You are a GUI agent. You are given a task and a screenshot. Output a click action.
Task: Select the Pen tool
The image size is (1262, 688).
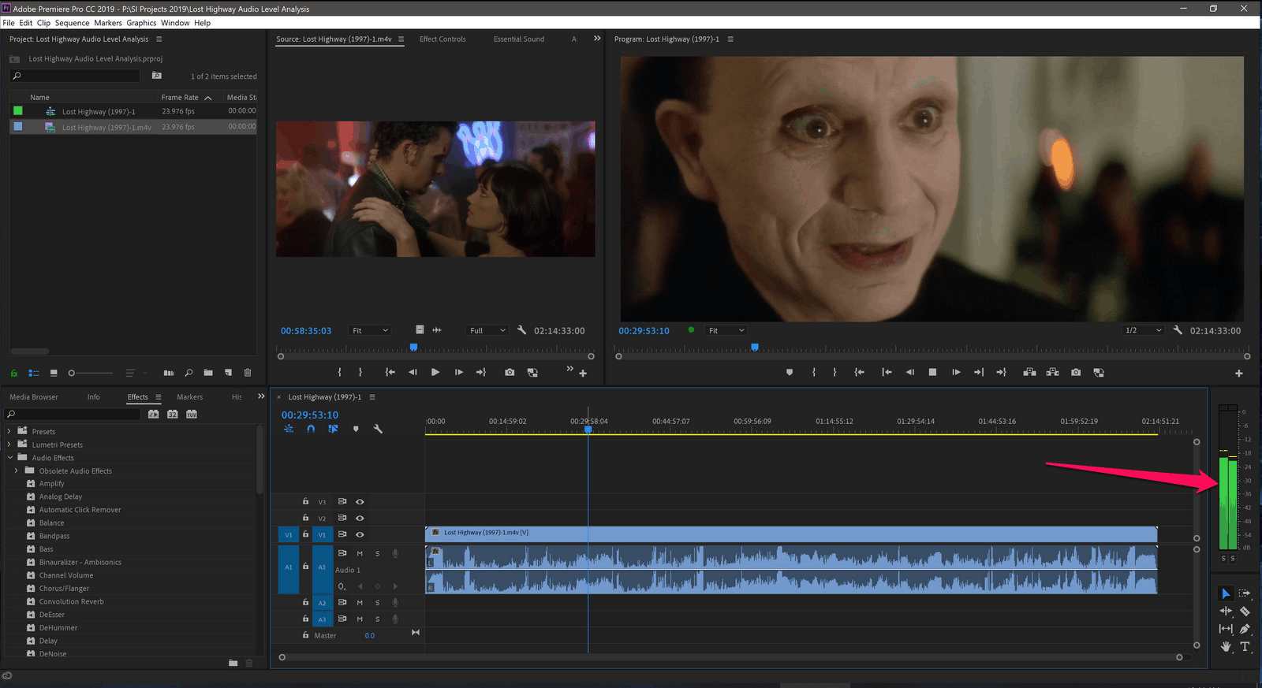click(x=1245, y=629)
